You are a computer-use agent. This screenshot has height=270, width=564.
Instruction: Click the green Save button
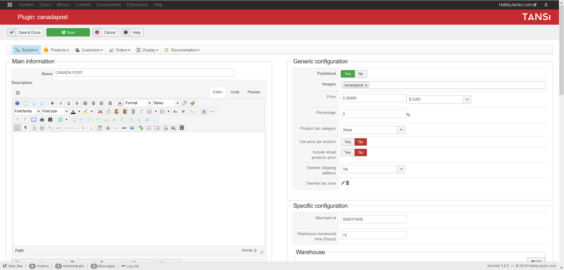(x=68, y=32)
